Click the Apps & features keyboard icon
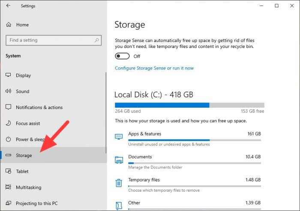This screenshot has height=211, width=300. click(x=119, y=136)
